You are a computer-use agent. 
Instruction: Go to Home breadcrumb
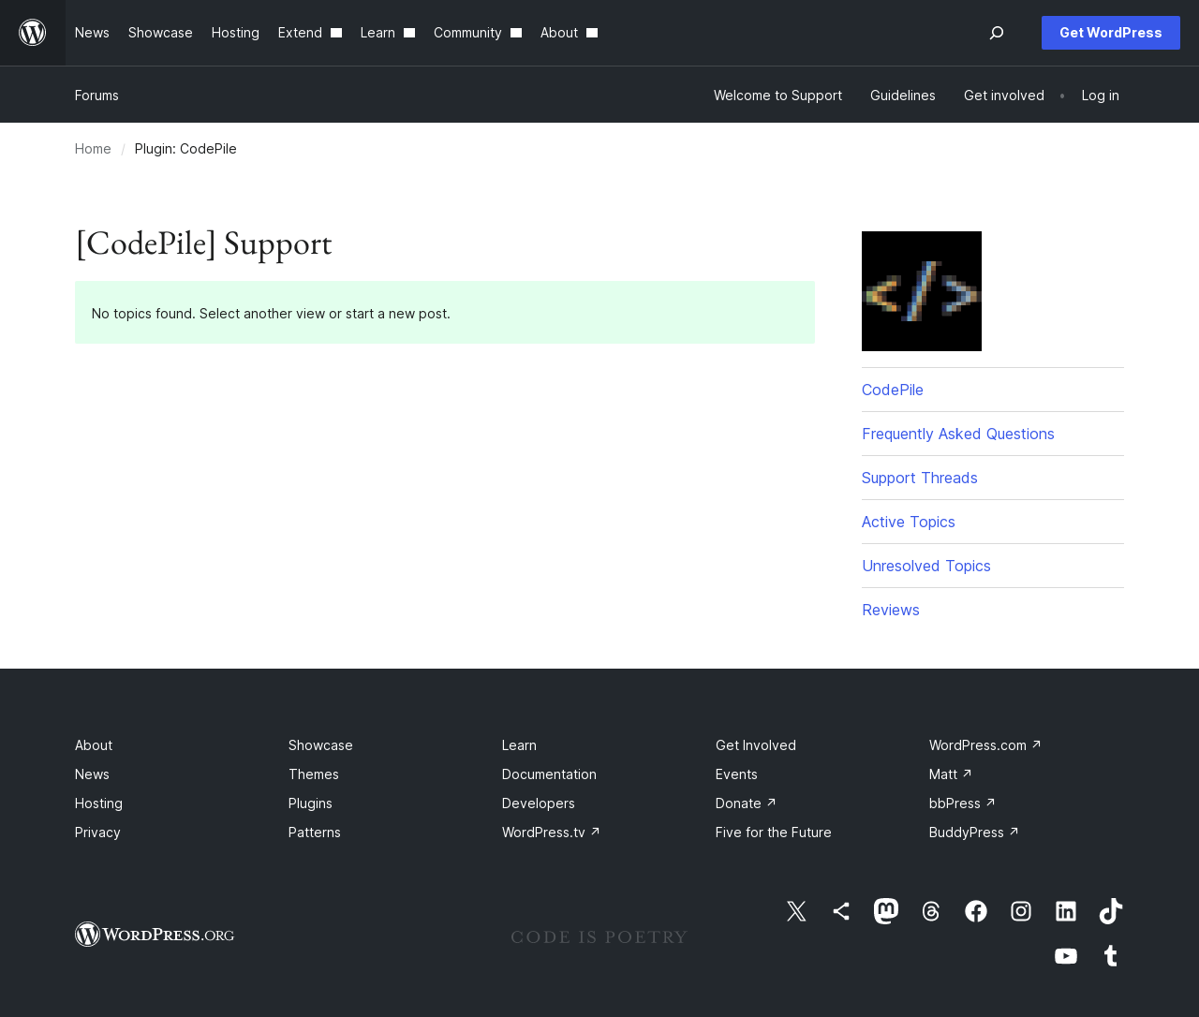tap(93, 149)
